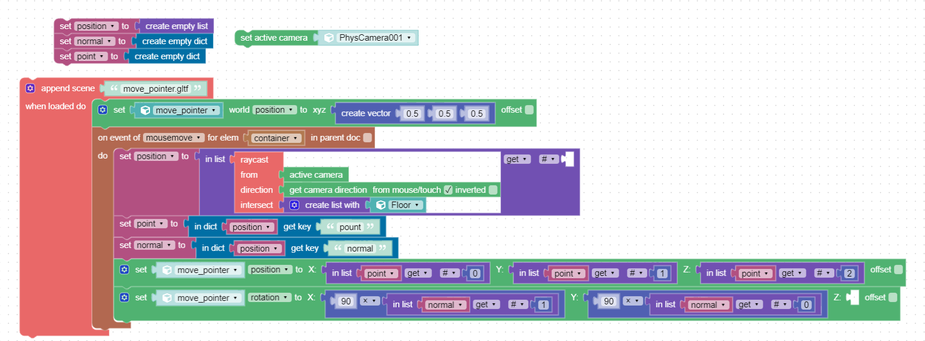
Task: Edit the pount key text field
Action: point(350,227)
